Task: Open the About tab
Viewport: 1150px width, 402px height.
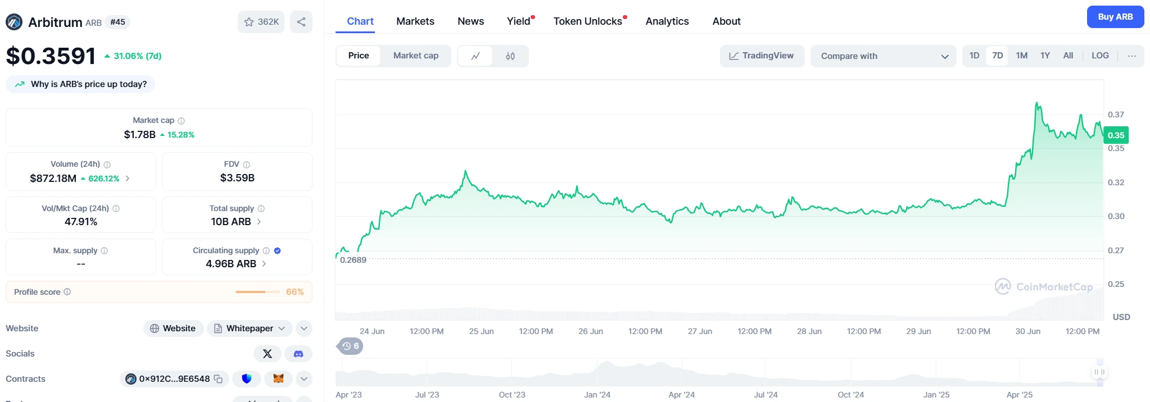Action: coord(727,21)
